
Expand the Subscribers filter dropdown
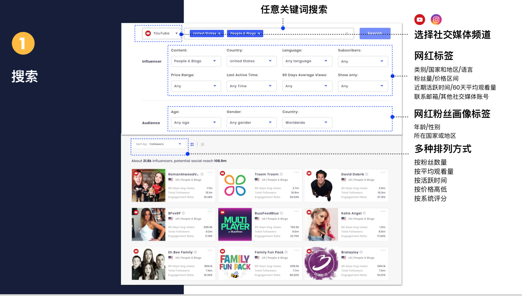pyautogui.click(x=363, y=61)
